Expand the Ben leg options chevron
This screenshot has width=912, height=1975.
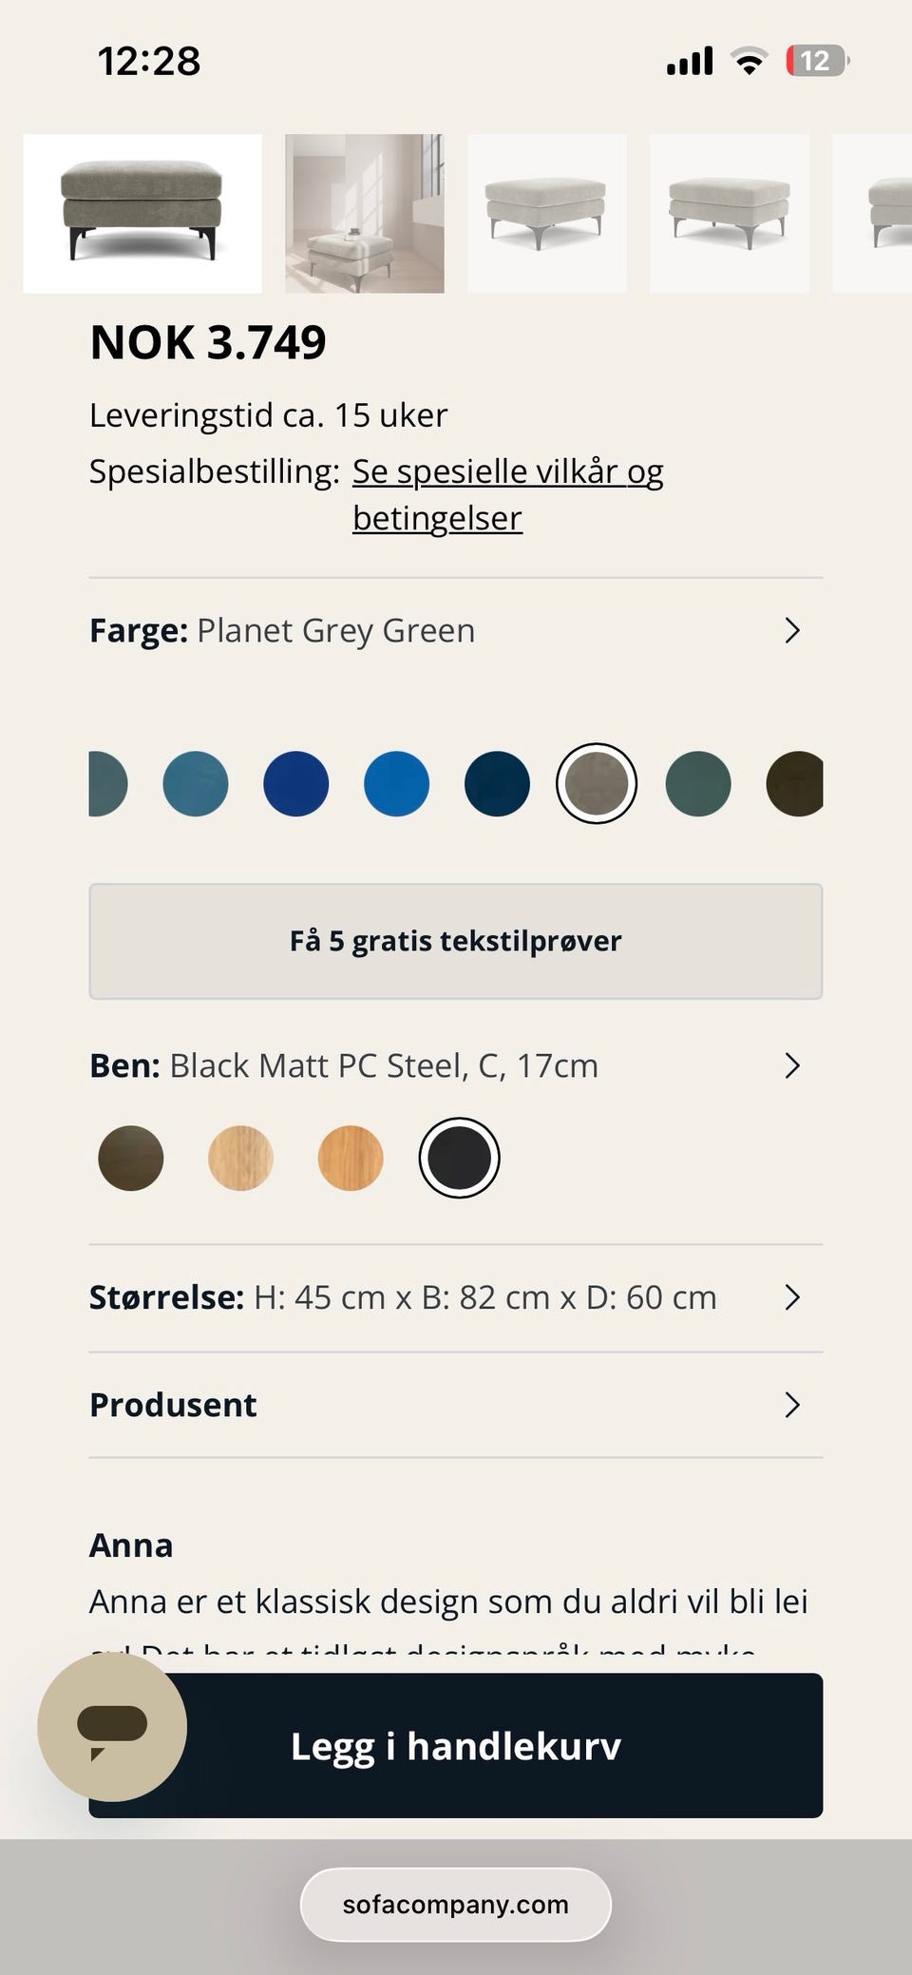(792, 1065)
